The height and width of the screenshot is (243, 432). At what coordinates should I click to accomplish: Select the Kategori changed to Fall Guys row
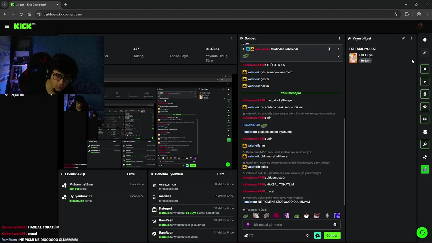pos(192,211)
